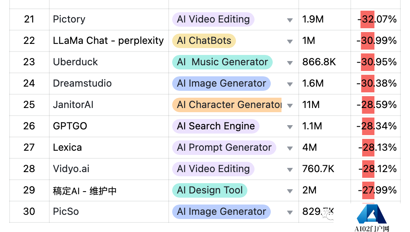The image size is (410, 232).
Task: Click AI Video Editing tag in Pictory row
Action: coord(213,19)
